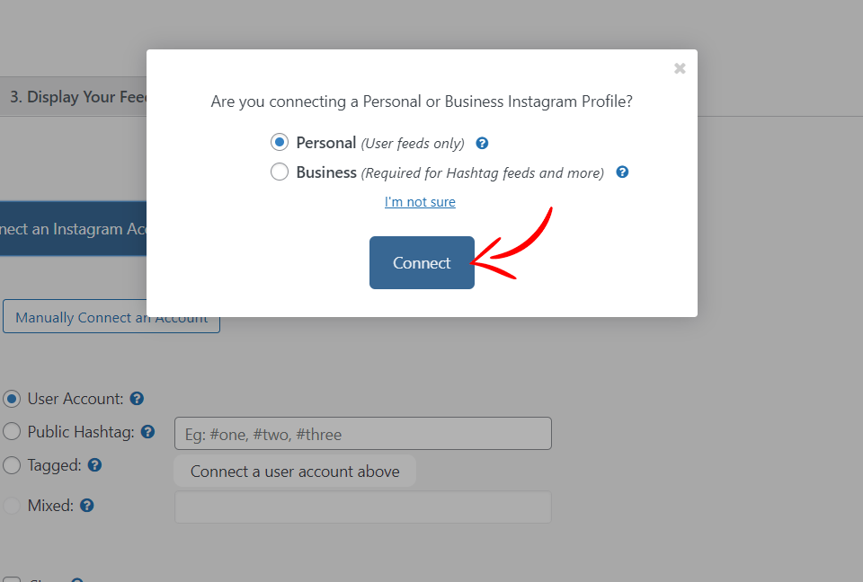Click the empty Mixed feed input box
The image size is (863, 582).
(362, 507)
